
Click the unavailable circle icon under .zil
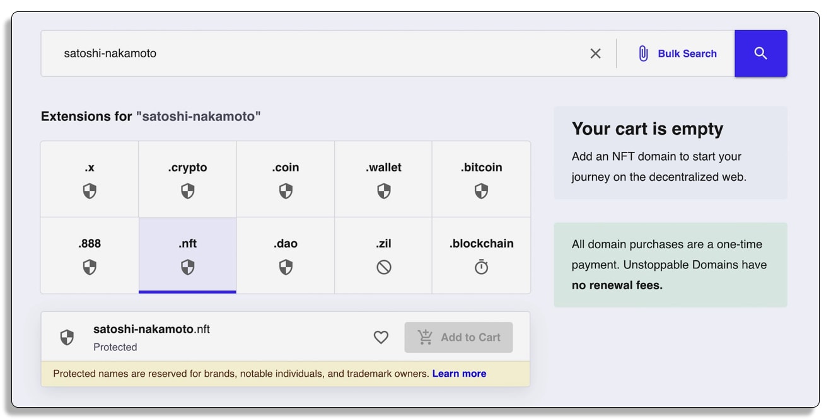click(x=383, y=268)
